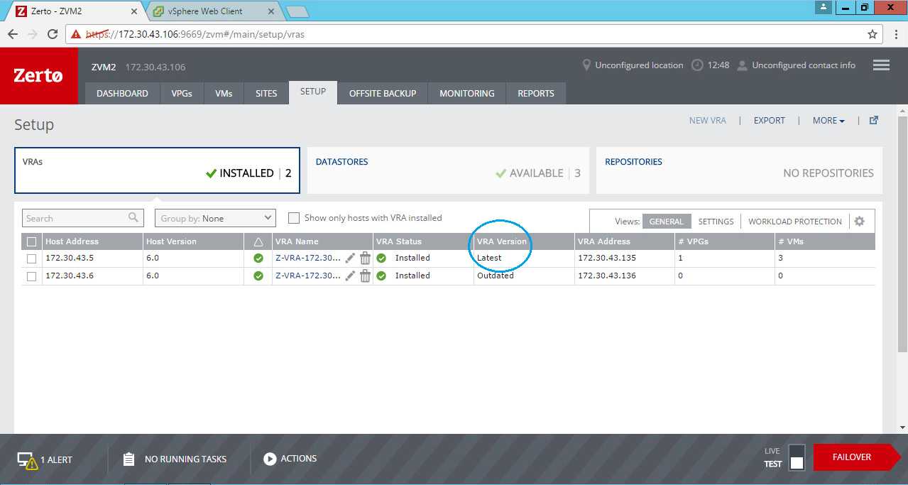Enable Show only hosts with VRA installed

293,218
